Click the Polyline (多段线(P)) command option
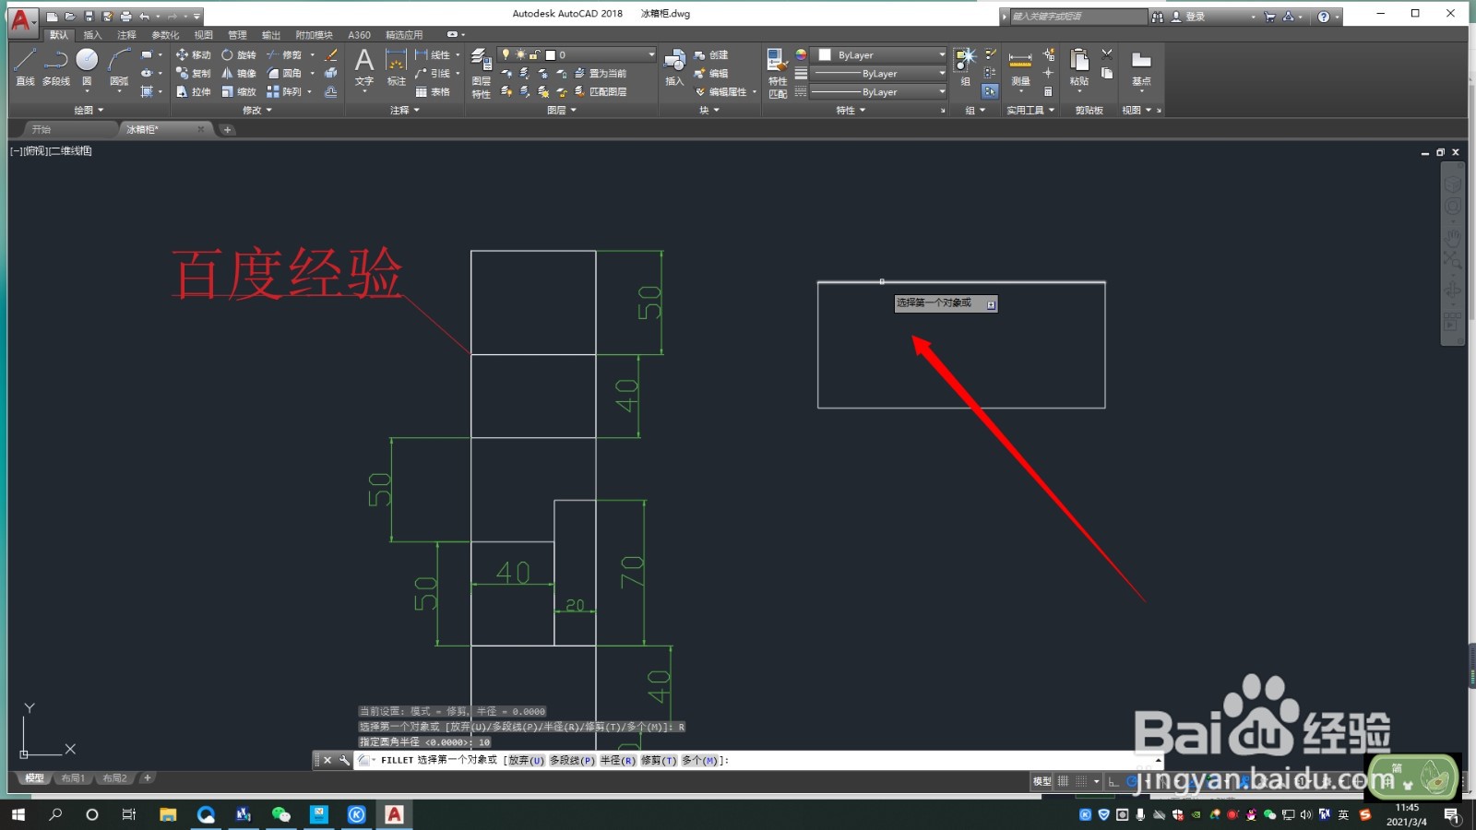 pyautogui.click(x=572, y=761)
